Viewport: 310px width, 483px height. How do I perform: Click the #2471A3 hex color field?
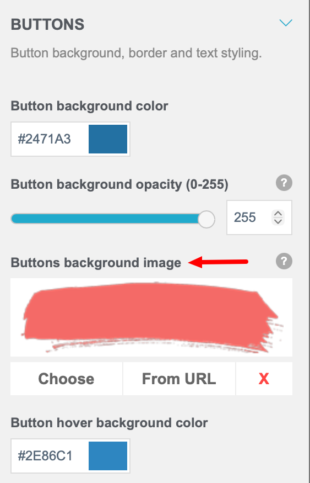coord(49,139)
